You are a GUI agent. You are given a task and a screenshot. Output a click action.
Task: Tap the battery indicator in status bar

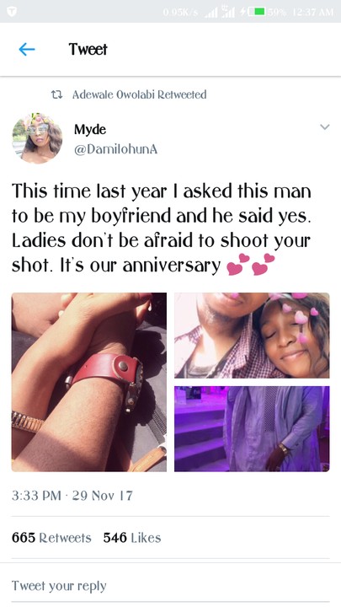tap(257, 12)
